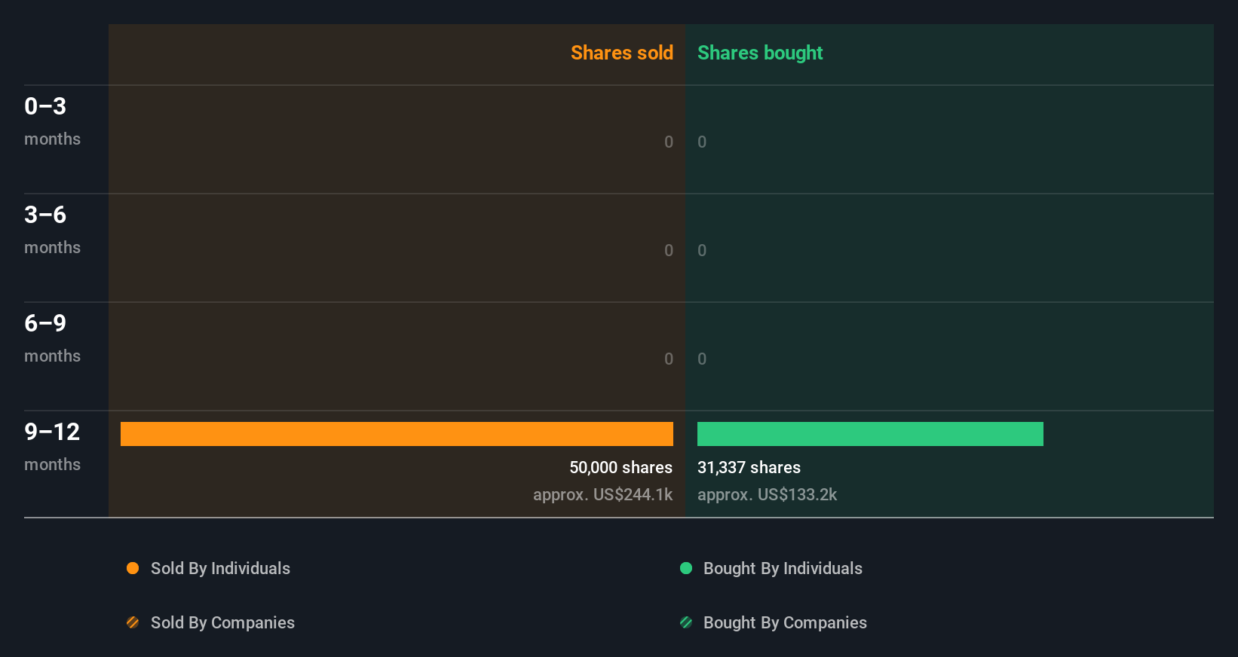Click the bought 0 value in 3–6 months row
The image size is (1238, 657).
[702, 250]
